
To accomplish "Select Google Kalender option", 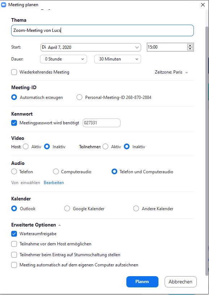I will (x=67, y=208).
